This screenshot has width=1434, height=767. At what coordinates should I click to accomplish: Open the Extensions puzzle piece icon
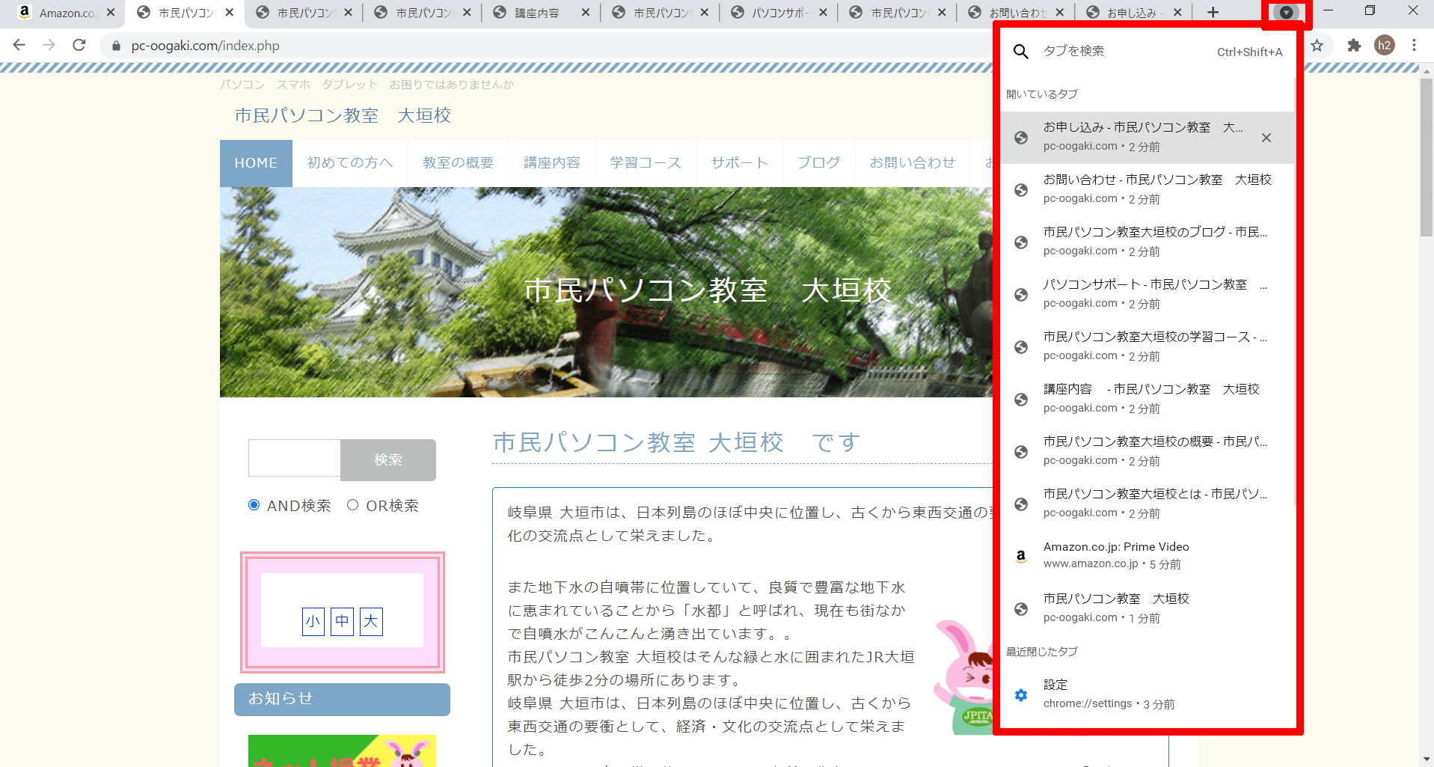point(1354,46)
